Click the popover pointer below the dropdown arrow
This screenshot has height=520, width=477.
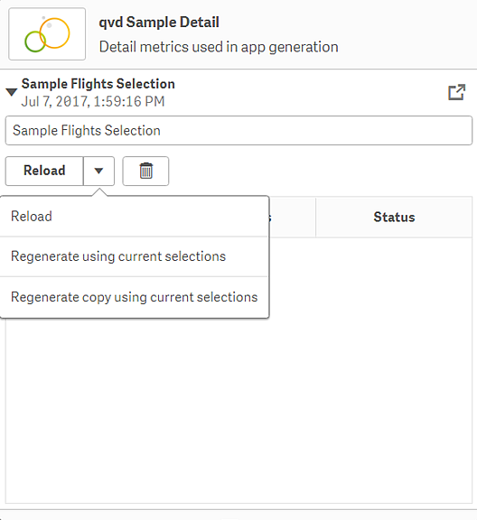pyautogui.click(x=98, y=192)
